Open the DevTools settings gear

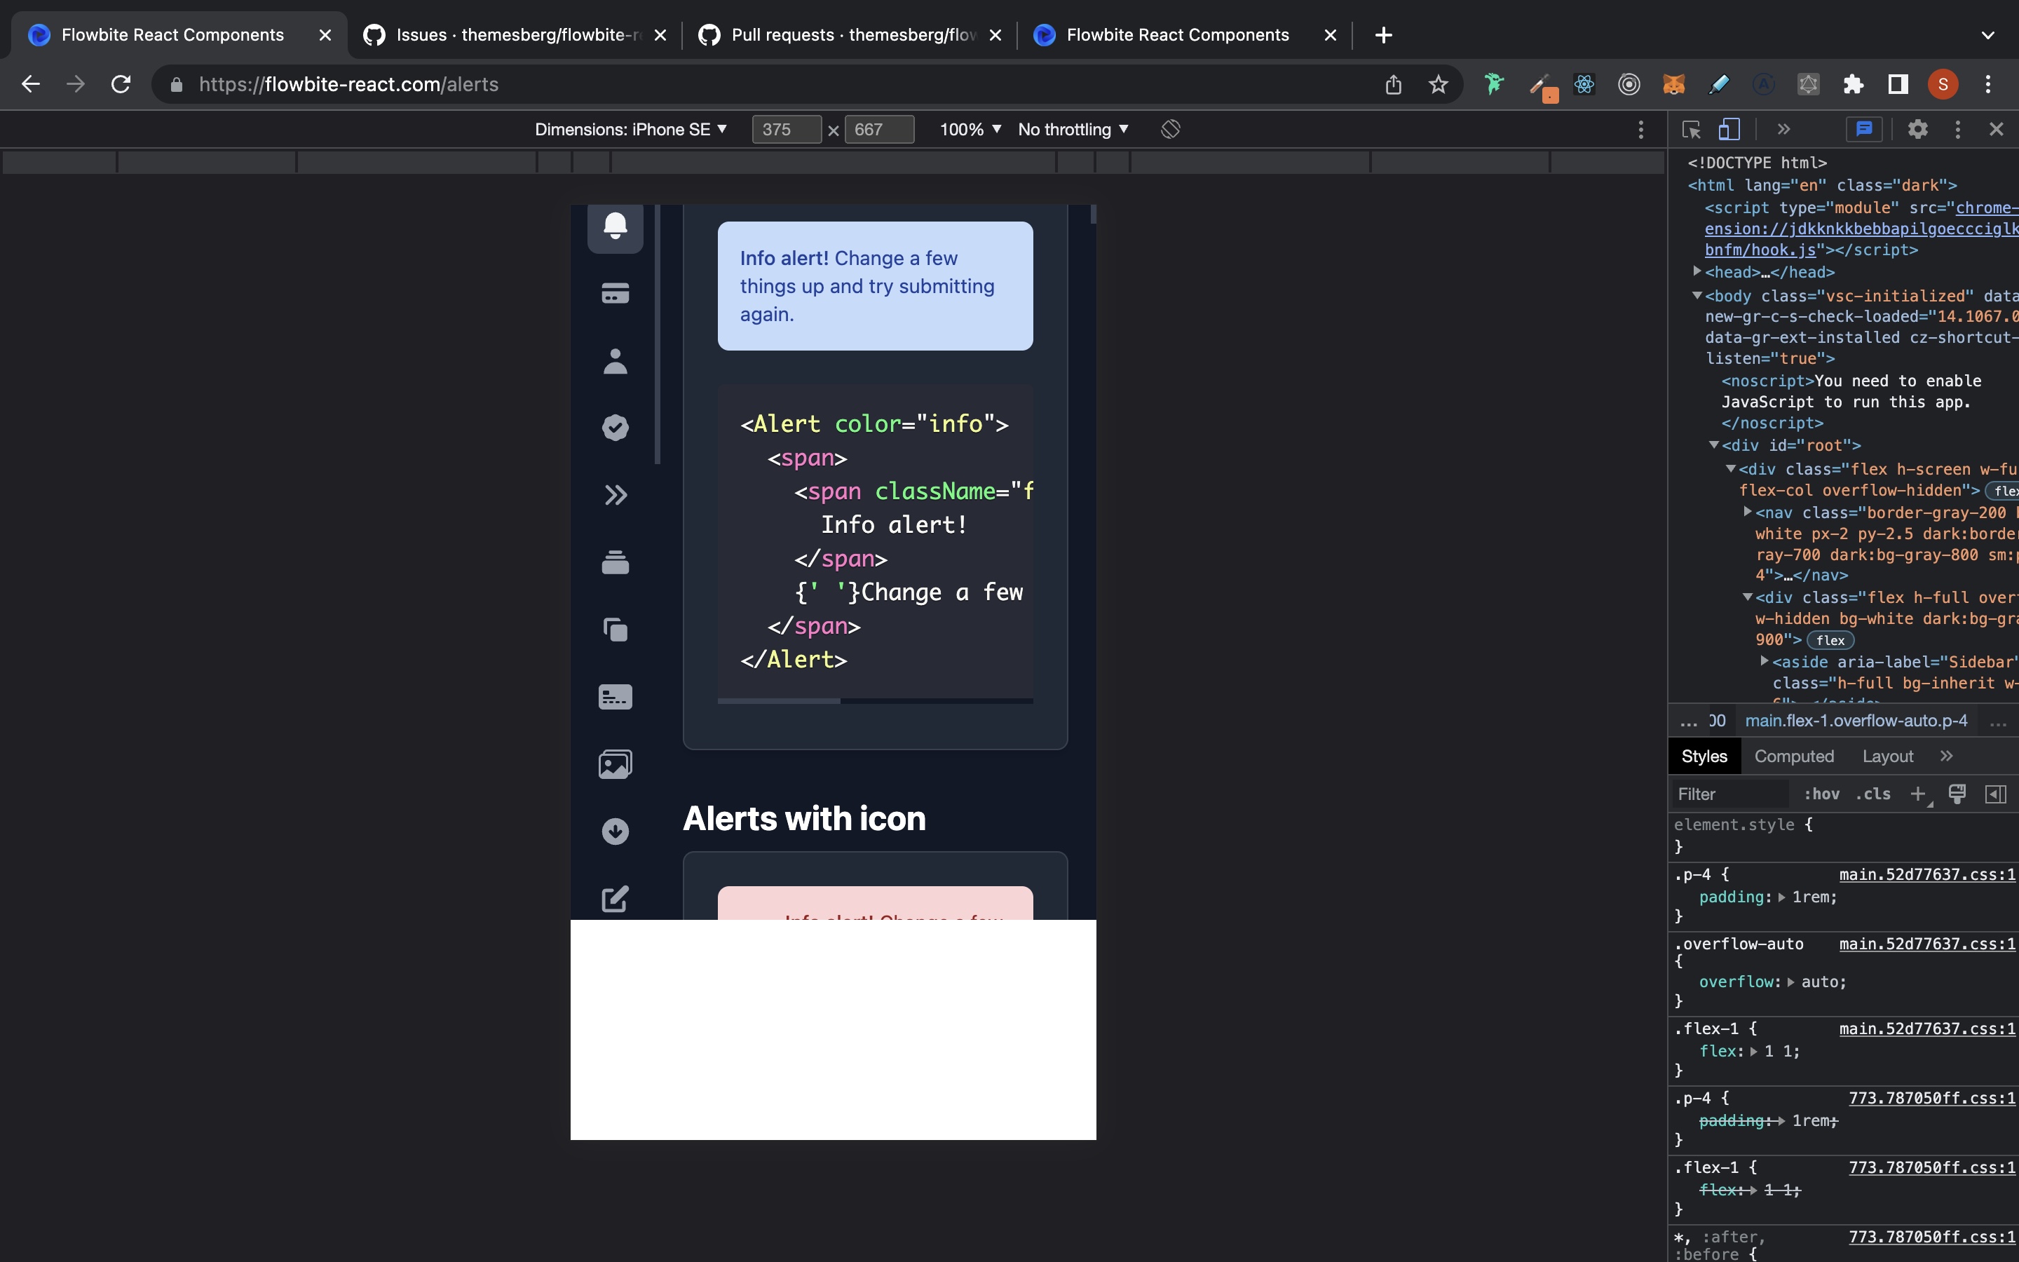click(x=1917, y=130)
